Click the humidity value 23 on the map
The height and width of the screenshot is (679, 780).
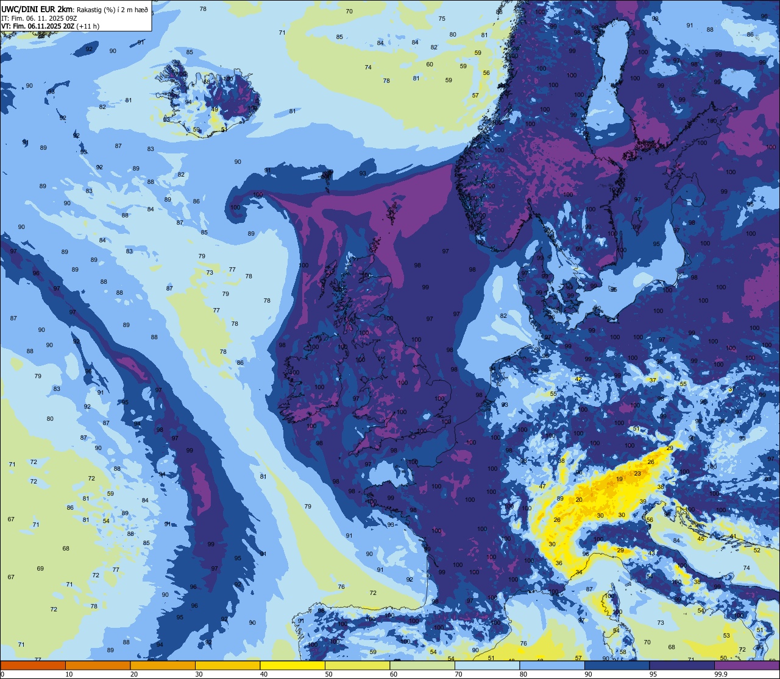pyautogui.click(x=637, y=473)
